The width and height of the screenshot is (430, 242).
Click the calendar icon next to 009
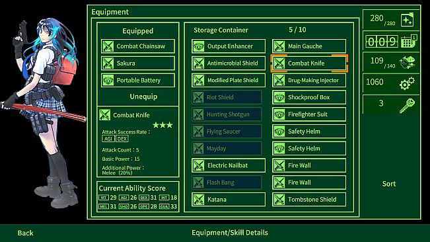point(409,42)
